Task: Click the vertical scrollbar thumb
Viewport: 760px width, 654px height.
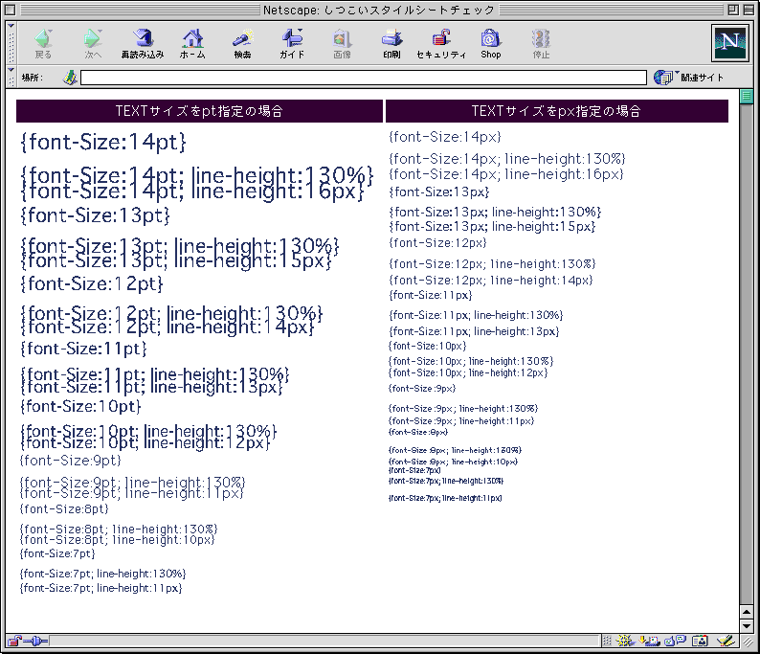Action: [x=747, y=96]
